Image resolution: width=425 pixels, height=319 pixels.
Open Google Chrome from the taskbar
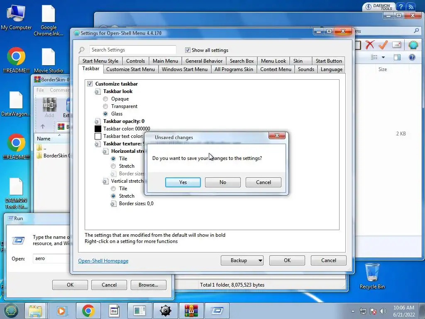point(88,311)
